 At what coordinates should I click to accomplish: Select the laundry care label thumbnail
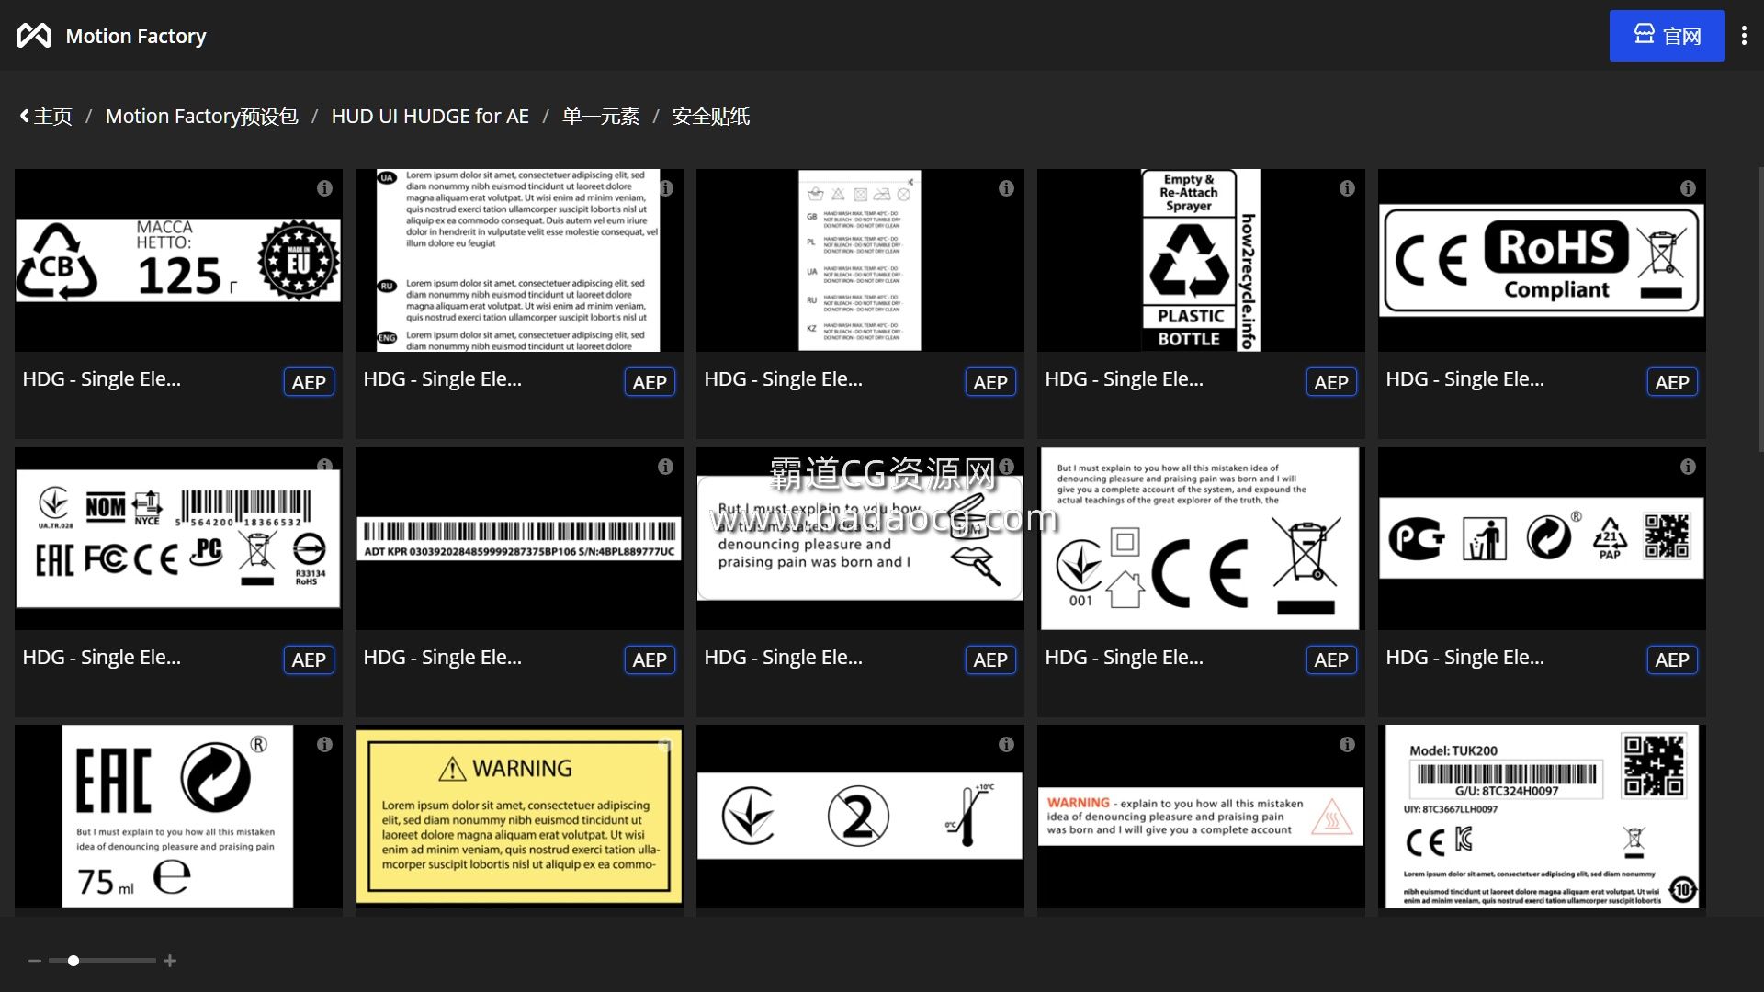pyautogui.click(x=860, y=261)
